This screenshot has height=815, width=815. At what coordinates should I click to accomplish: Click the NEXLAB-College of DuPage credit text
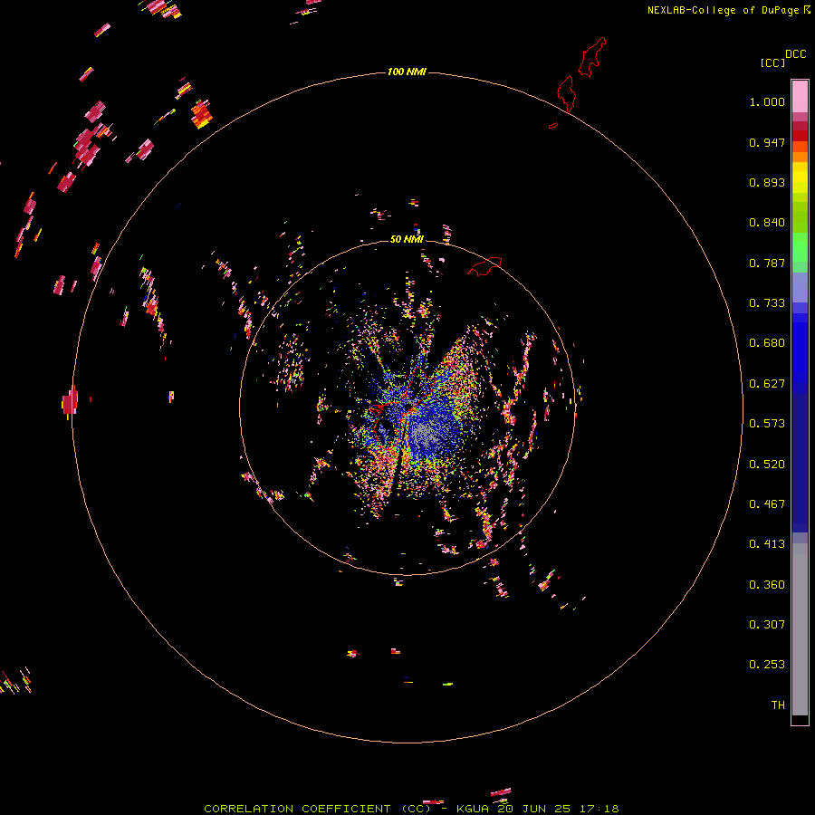(x=723, y=10)
